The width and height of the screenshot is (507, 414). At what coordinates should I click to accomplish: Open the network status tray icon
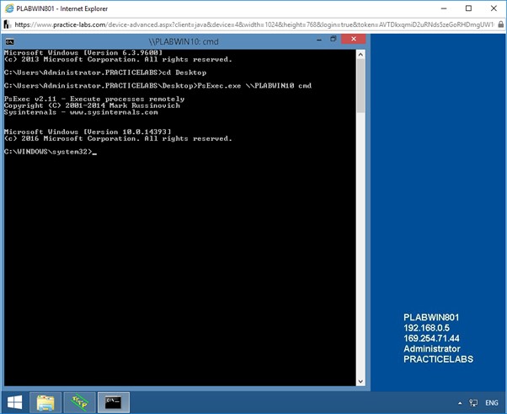point(473,403)
